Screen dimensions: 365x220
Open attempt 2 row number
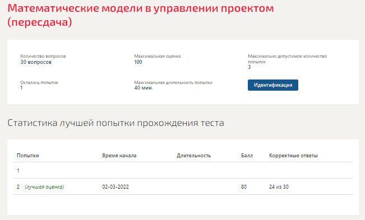tap(18, 186)
